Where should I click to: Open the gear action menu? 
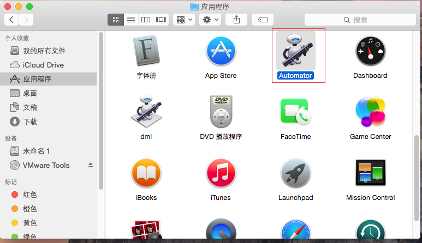coord(210,20)
